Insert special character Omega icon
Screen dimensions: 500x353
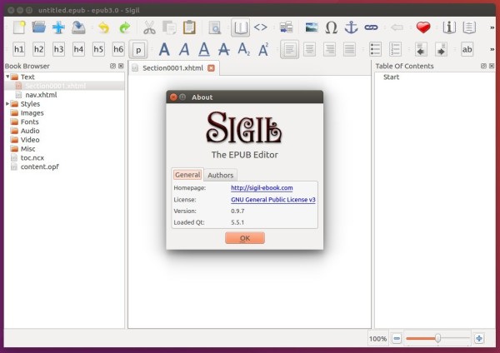click(x=332, y=27)
